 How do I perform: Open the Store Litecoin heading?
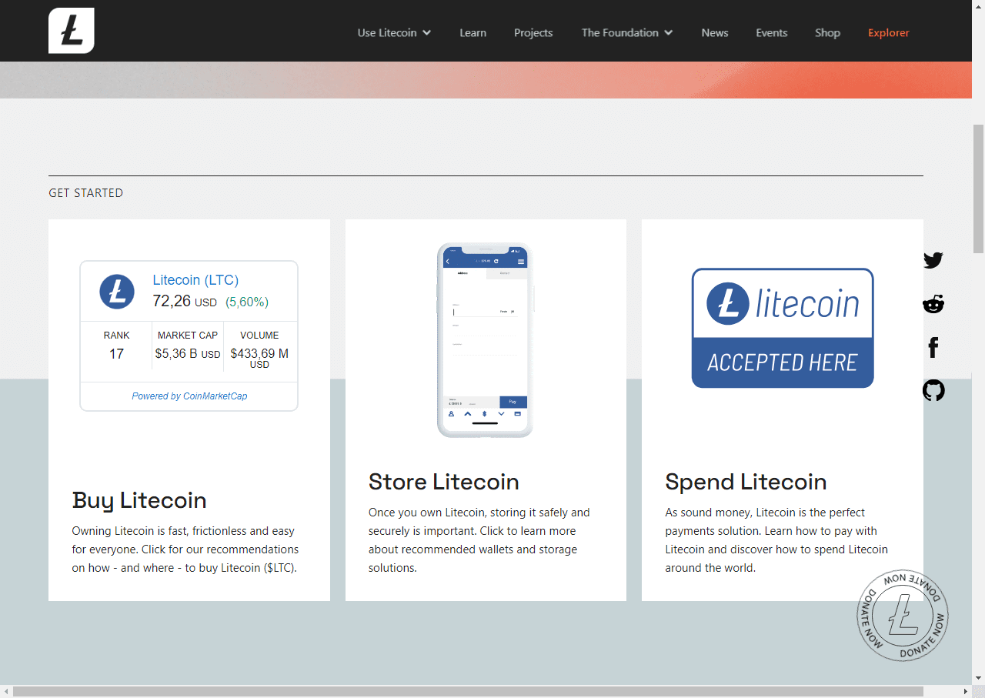point(444,482)
